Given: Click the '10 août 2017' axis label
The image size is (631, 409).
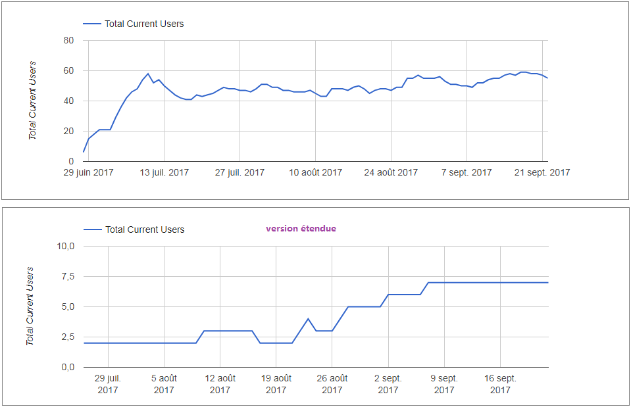Looking at the screenshot, I should (316, 173).
